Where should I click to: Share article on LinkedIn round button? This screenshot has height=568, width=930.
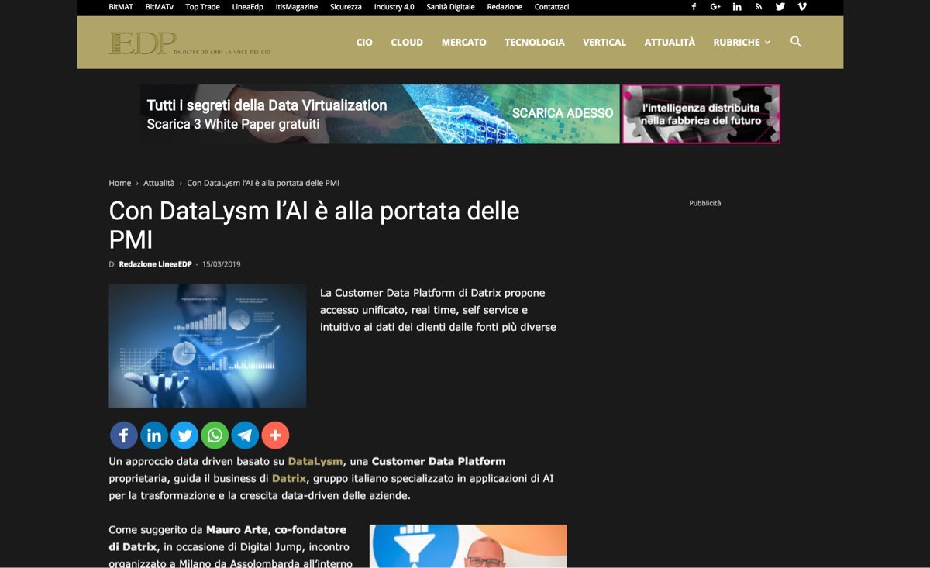click(154, 435)
